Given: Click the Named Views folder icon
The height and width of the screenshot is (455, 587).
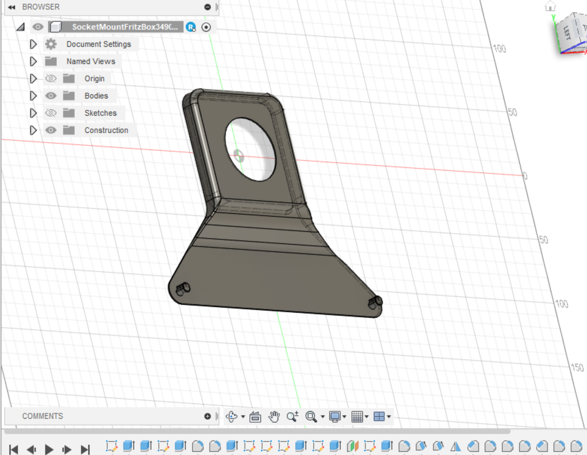Looking at the screenshot, I should [51, 61].
